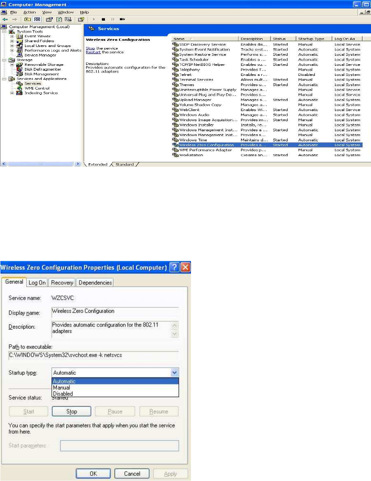Expand the Event Viewer node
This screenshot has height=481, width=371.
point(12,36)
